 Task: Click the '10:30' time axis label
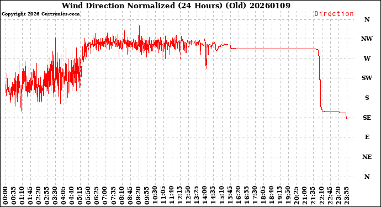[x=155, y=195]
